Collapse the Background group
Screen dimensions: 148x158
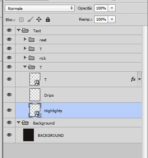[18, 123]
